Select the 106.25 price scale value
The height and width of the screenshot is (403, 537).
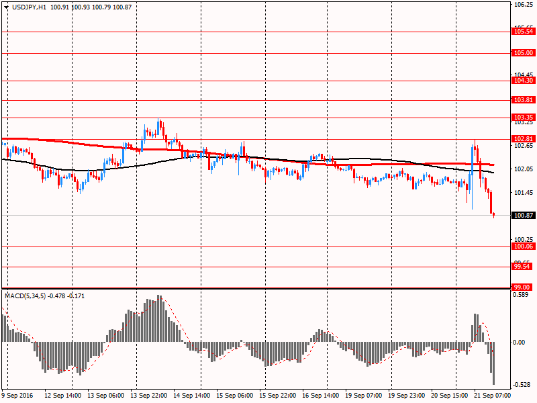click(524, 5)
